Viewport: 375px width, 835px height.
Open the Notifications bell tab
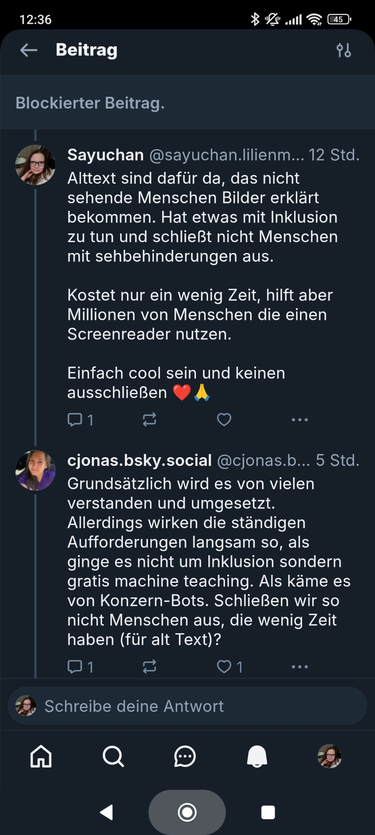pos(257,756)
